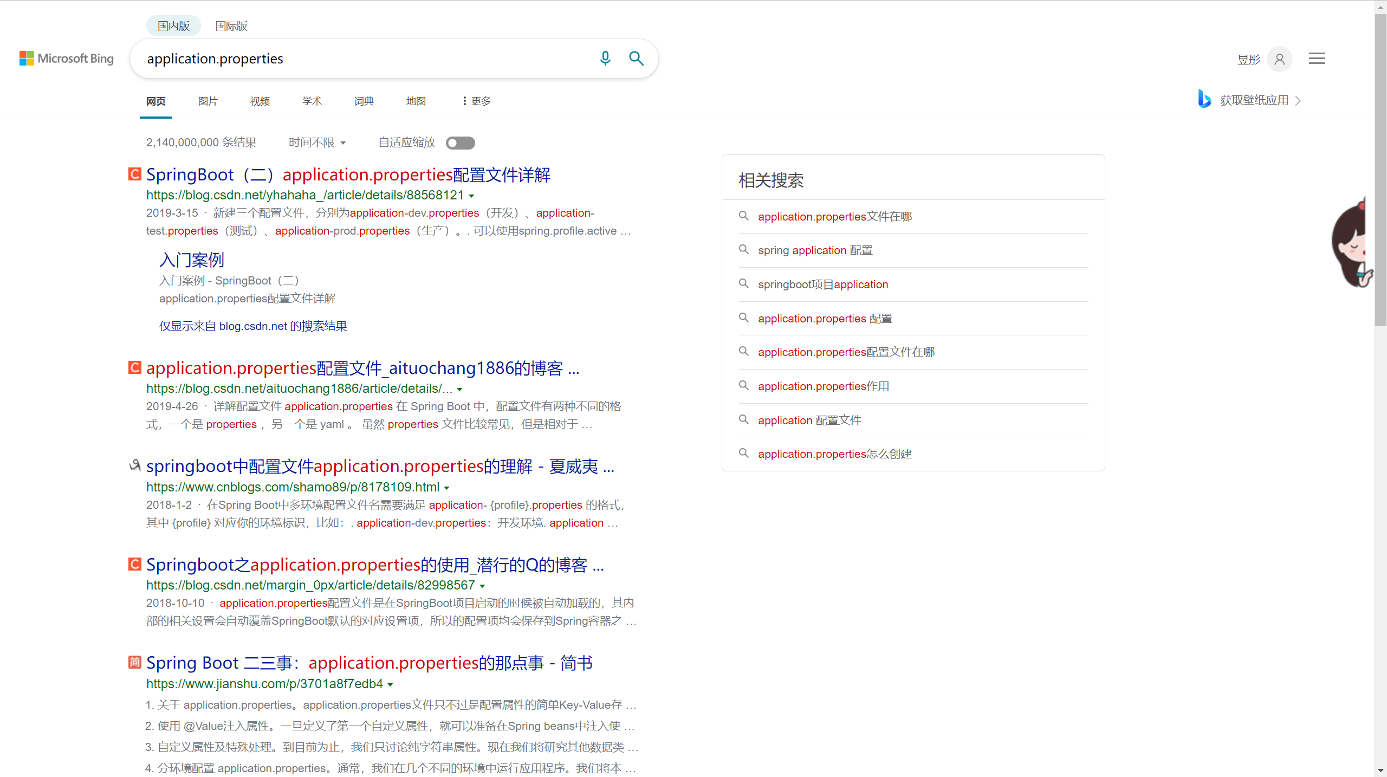Click search icon beside application.properties怎么创建
Viewport: 1387px width, 777px height.
(x=744, y=453)
